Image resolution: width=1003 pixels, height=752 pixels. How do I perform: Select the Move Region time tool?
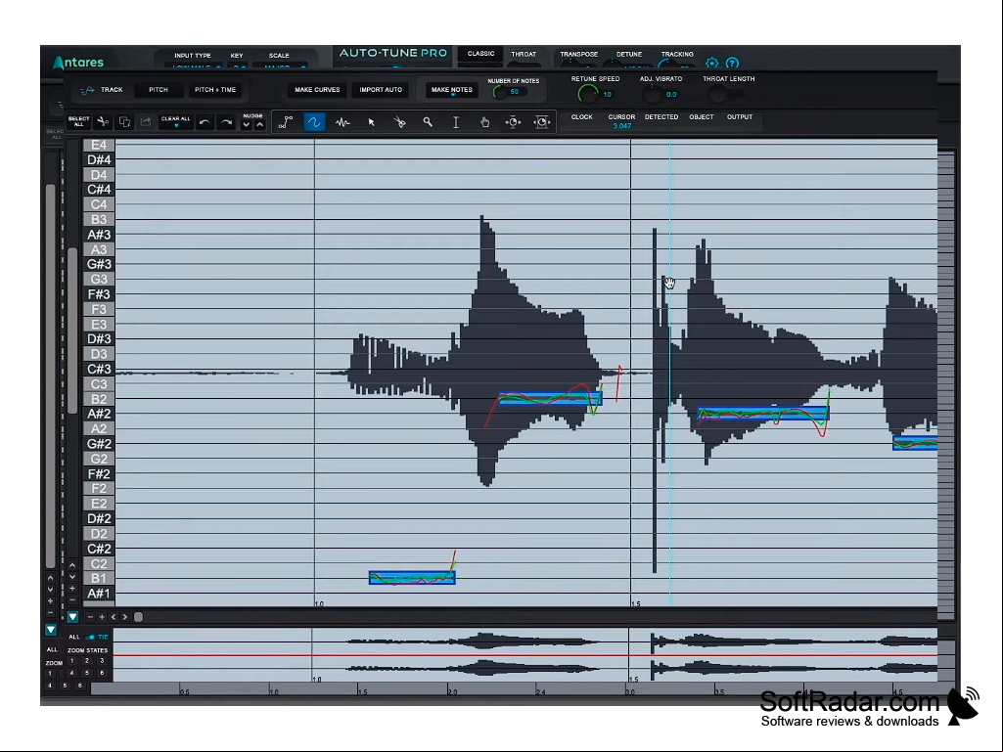pos(541,122)
